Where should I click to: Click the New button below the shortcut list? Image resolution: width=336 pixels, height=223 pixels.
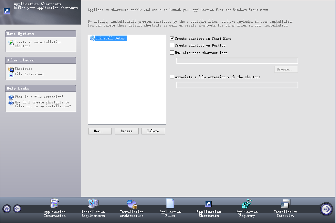[x=100, y=131]
